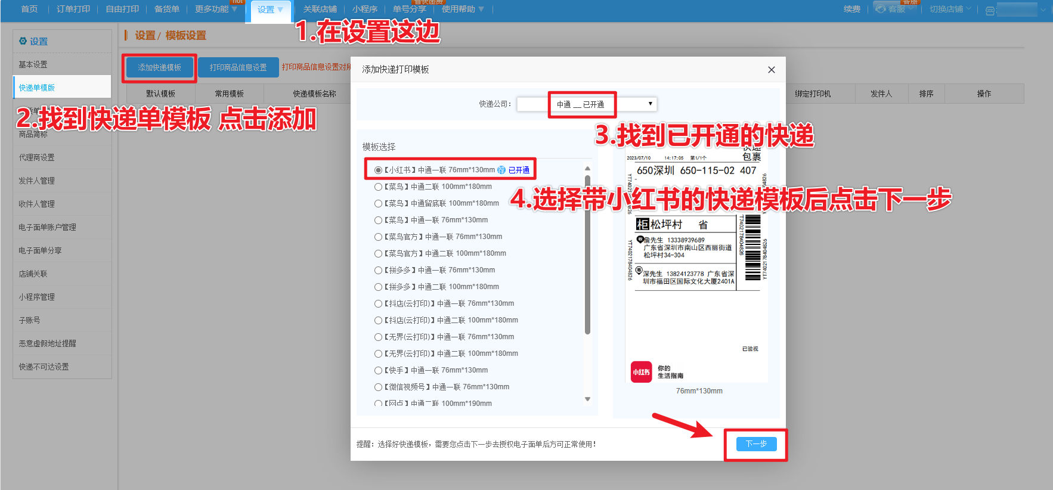Close the 添加快递打印模板 dialog
This screenshot has width=1053, height=490.
coord(771,70)
